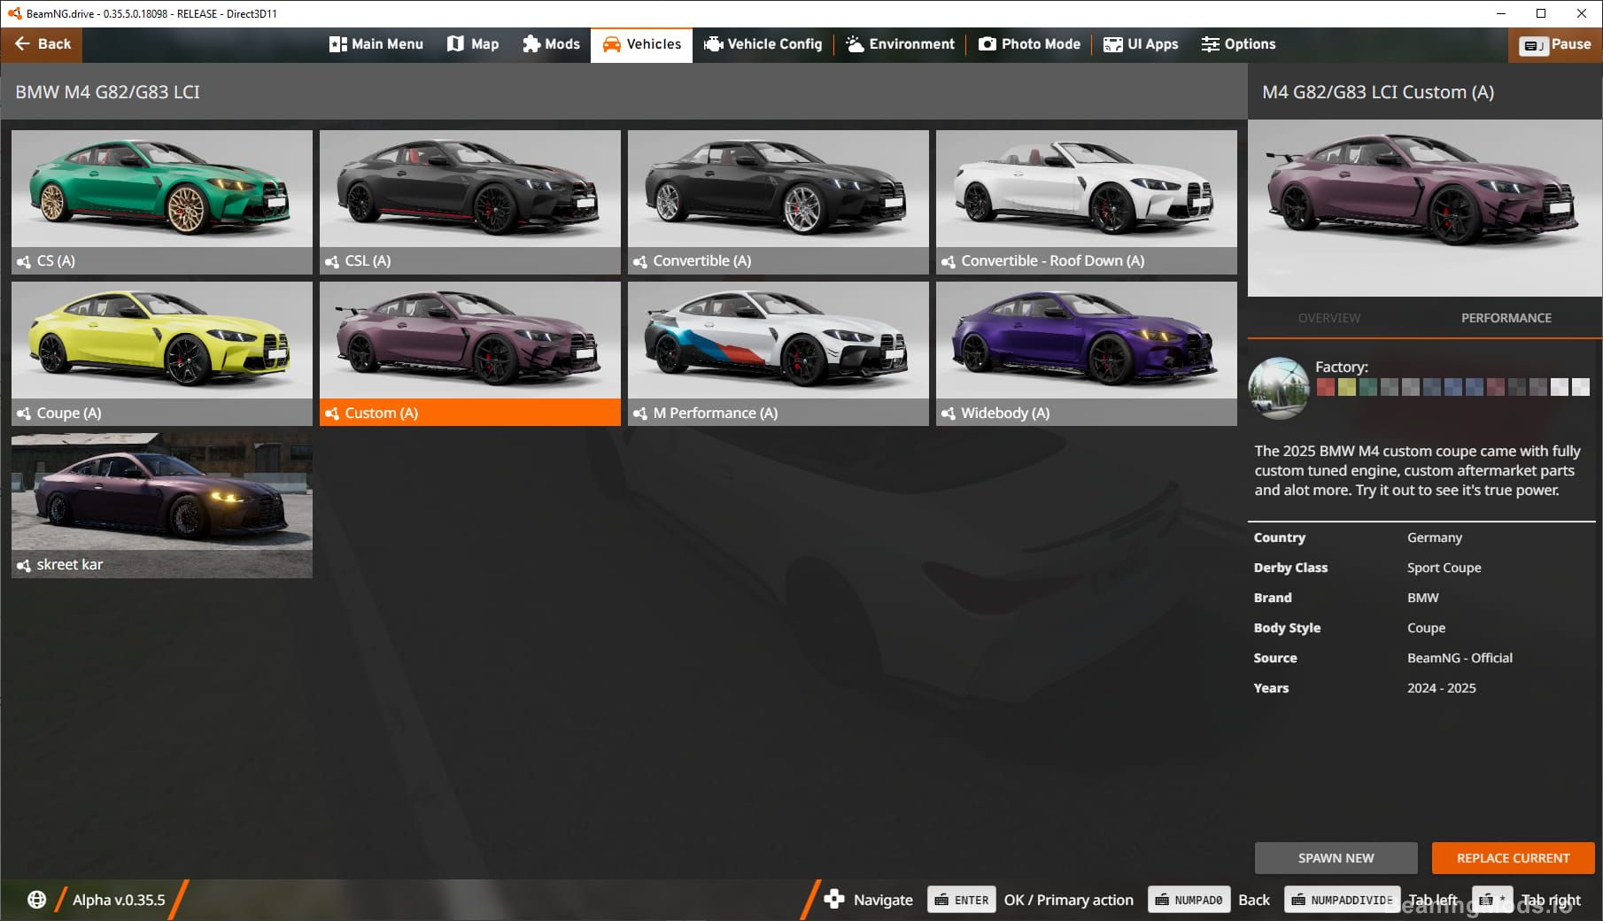Click the round environment preview icon
The height and width of the screenshot is (921, 1603).
[1279, 388]
